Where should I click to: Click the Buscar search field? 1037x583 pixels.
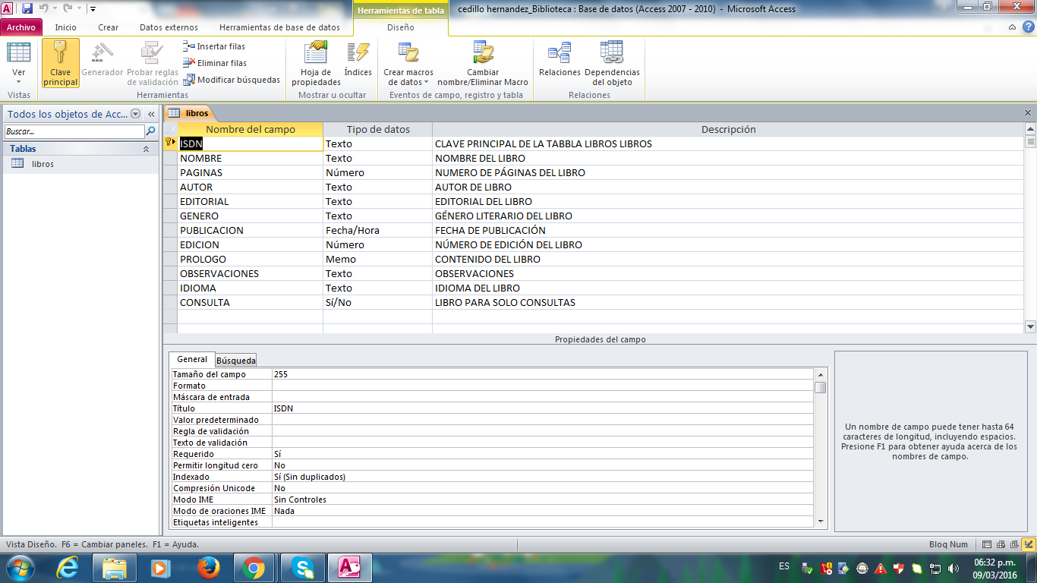coord(74,131)
